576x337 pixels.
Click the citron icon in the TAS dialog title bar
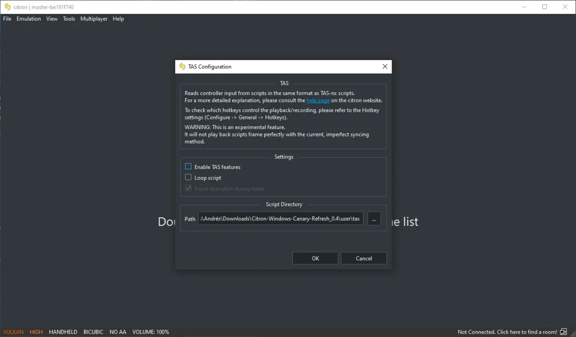182,66
